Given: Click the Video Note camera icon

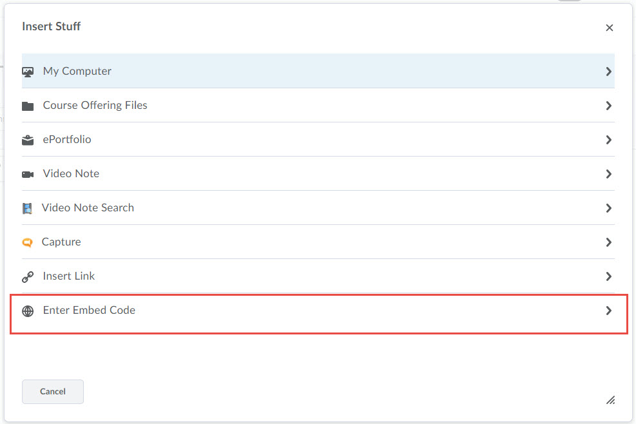Looking at the screenshot, I should (28, 174).
